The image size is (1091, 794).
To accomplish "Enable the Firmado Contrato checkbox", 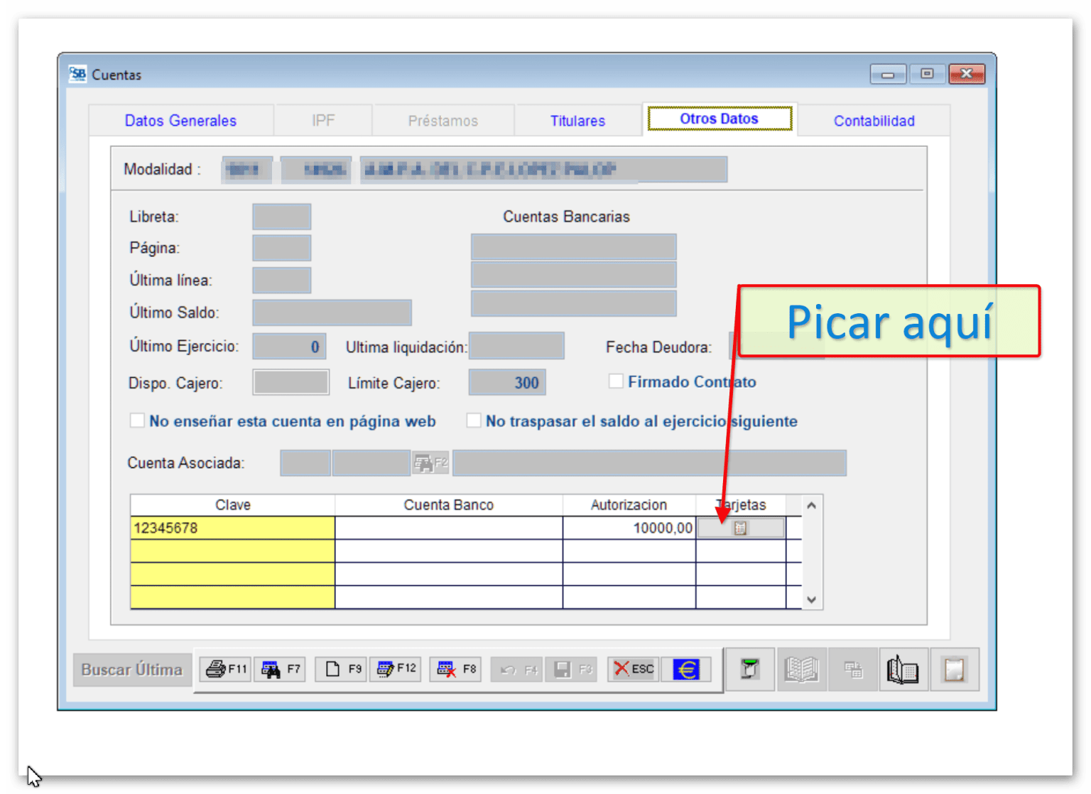I will pyautogui.click(x=616, y=381).
